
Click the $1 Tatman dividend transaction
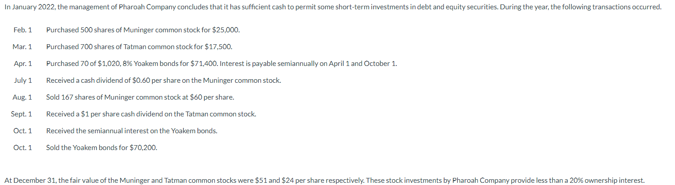(151, 114)
